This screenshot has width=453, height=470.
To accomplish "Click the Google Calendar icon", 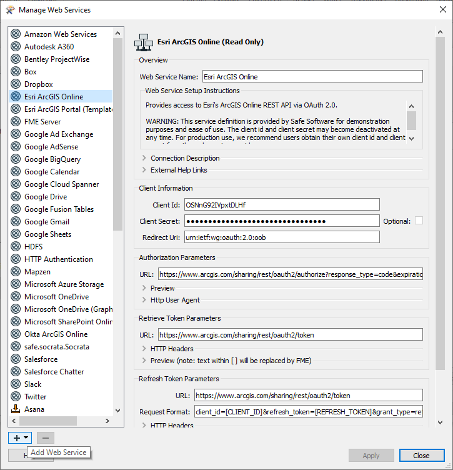I will [16, 171].
